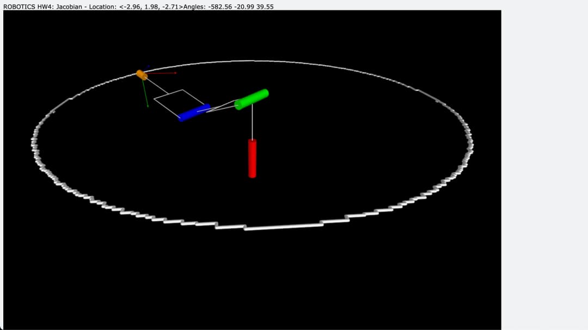The image size is (588, 330).
Task: Click the vertical link above the red cylinder
Action: (252, 122)
